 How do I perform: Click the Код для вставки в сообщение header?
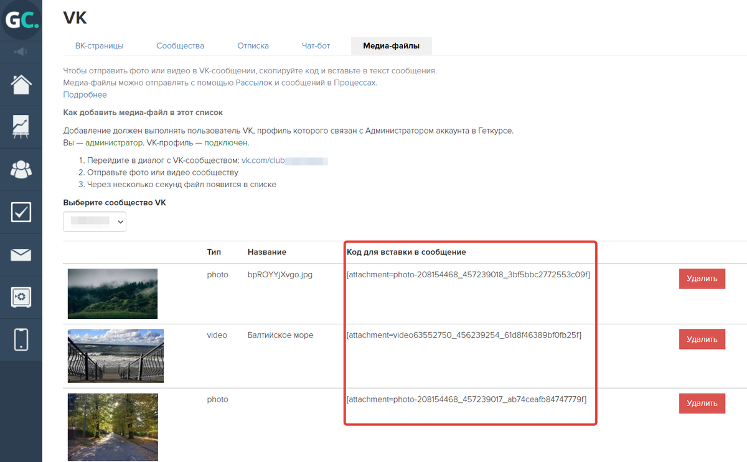[x=406, y=252]
